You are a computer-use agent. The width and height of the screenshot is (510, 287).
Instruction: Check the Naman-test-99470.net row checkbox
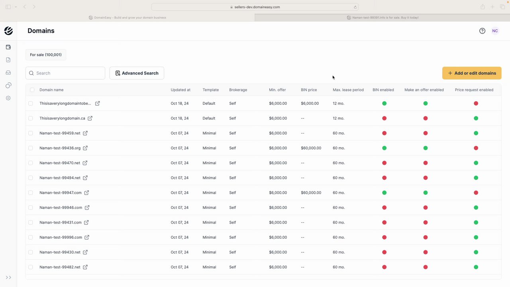tap(31, 163)
